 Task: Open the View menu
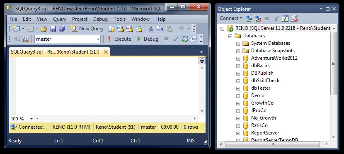coord(42,19)
